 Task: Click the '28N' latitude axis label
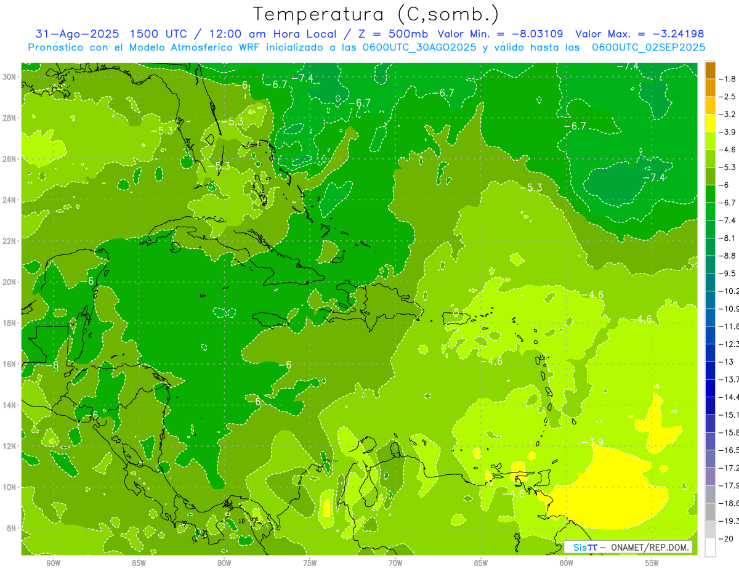(x=9, y=118)
